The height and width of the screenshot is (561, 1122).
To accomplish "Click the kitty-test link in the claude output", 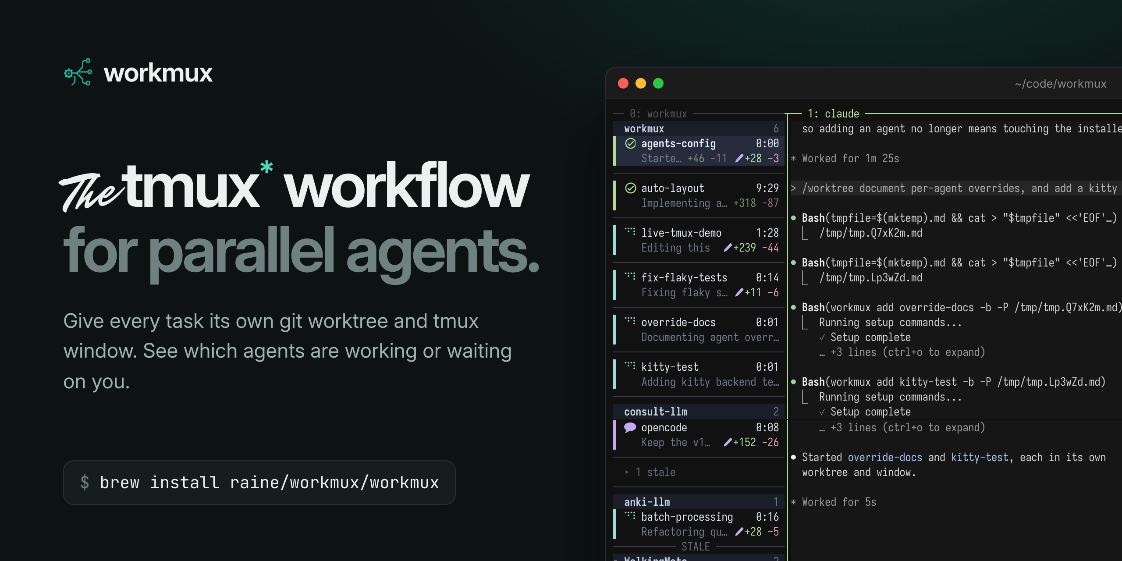I will 980,457.
